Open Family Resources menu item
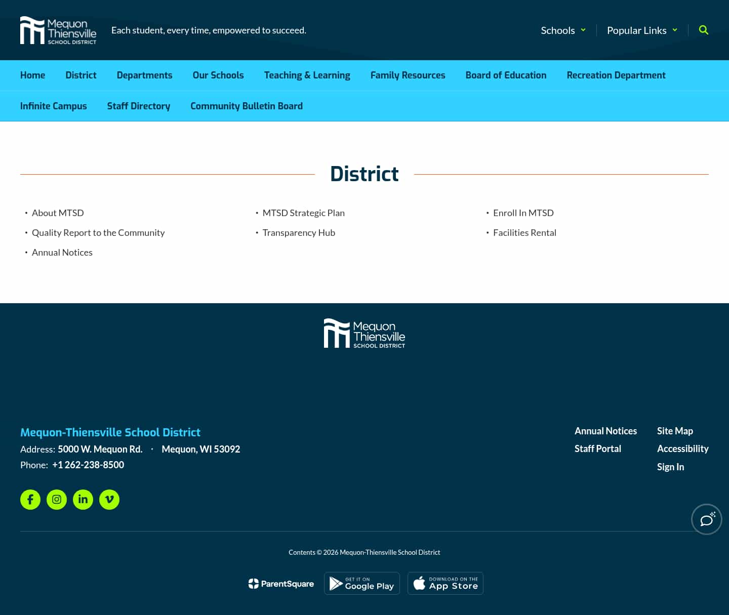 pyautogui.click(x=408, y=75)
